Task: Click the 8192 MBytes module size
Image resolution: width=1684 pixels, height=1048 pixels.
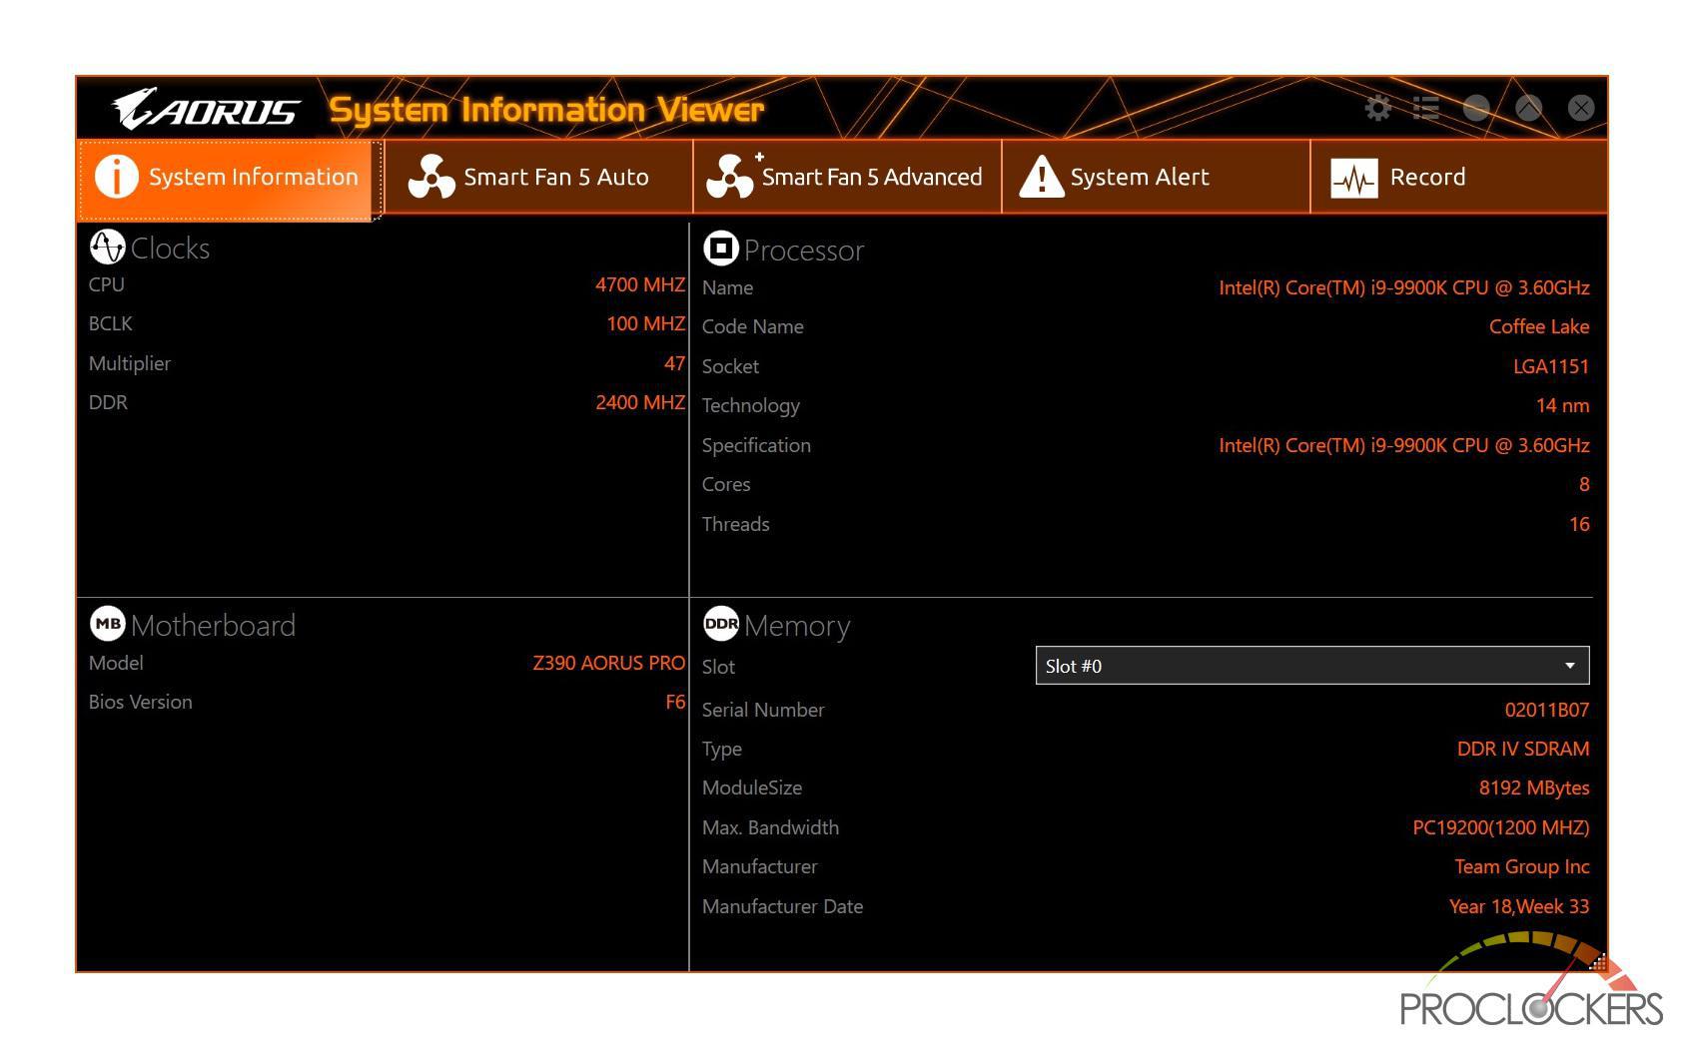Action: point(1533,787)
